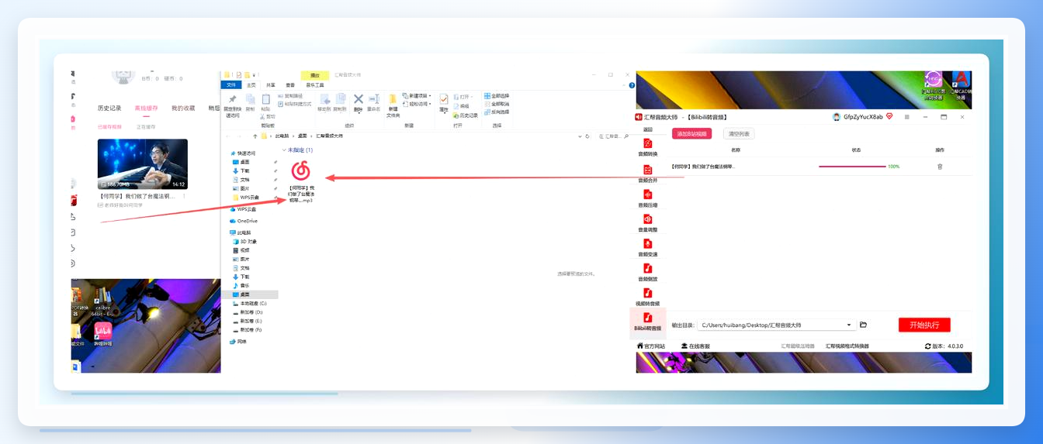Click 返回 at the top of the sidebar
Screen dimensions: 1043x444
point(647,129)
